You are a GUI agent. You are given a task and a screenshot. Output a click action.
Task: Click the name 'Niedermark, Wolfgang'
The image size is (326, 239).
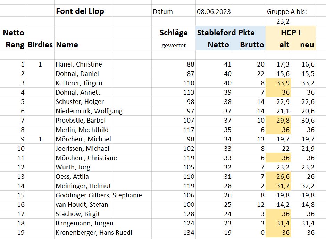pyautogui.click(x=89, y=111)
